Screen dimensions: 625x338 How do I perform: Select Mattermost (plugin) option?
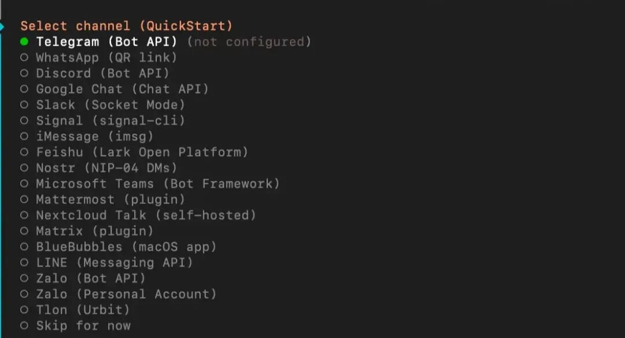[110, 199]
